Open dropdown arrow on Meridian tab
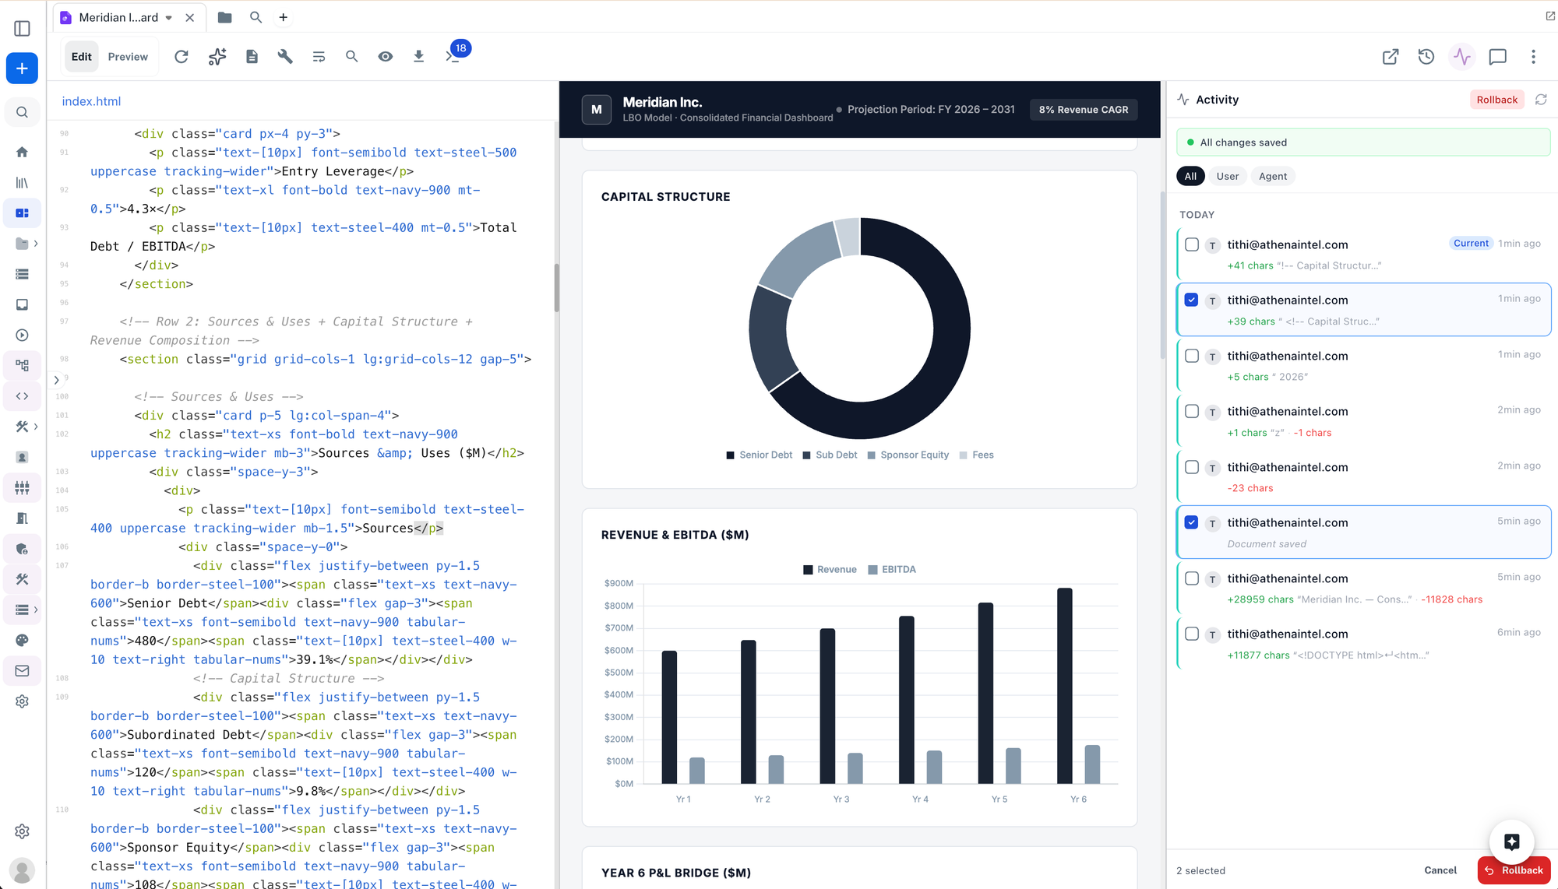Screen dimensions: 1558x889 [x=169, y=17]
